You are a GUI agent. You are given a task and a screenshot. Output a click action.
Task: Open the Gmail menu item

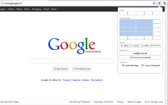click(46, 9)
